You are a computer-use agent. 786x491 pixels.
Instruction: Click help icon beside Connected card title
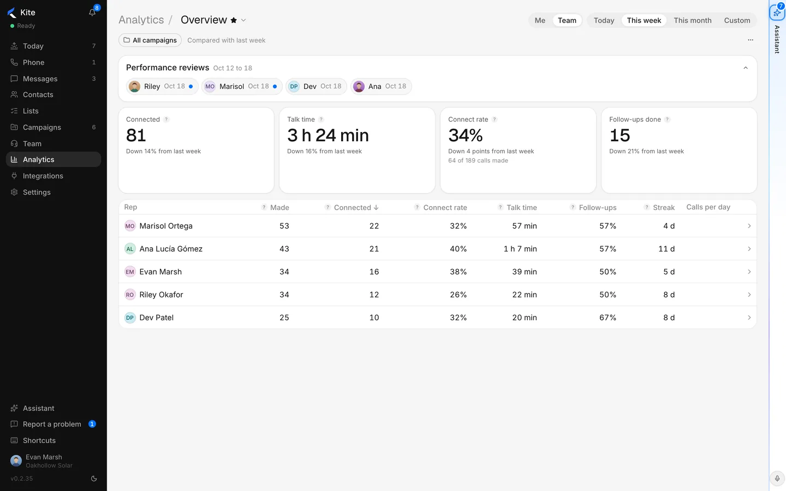tap(166, 119)
